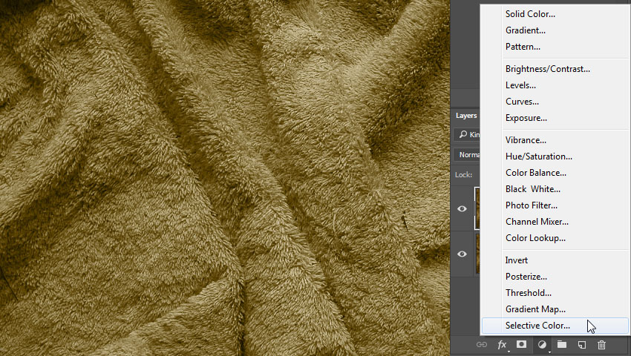The image size is (631, 356).
Task: Add a Solid Color fill layer
Action: [530, 14]
